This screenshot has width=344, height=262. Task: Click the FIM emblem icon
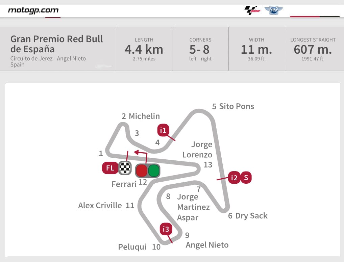pos(273,10)
